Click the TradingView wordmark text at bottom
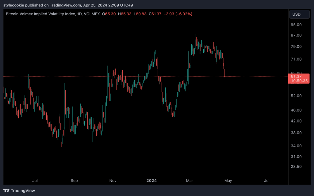 (x=23, y=190)
